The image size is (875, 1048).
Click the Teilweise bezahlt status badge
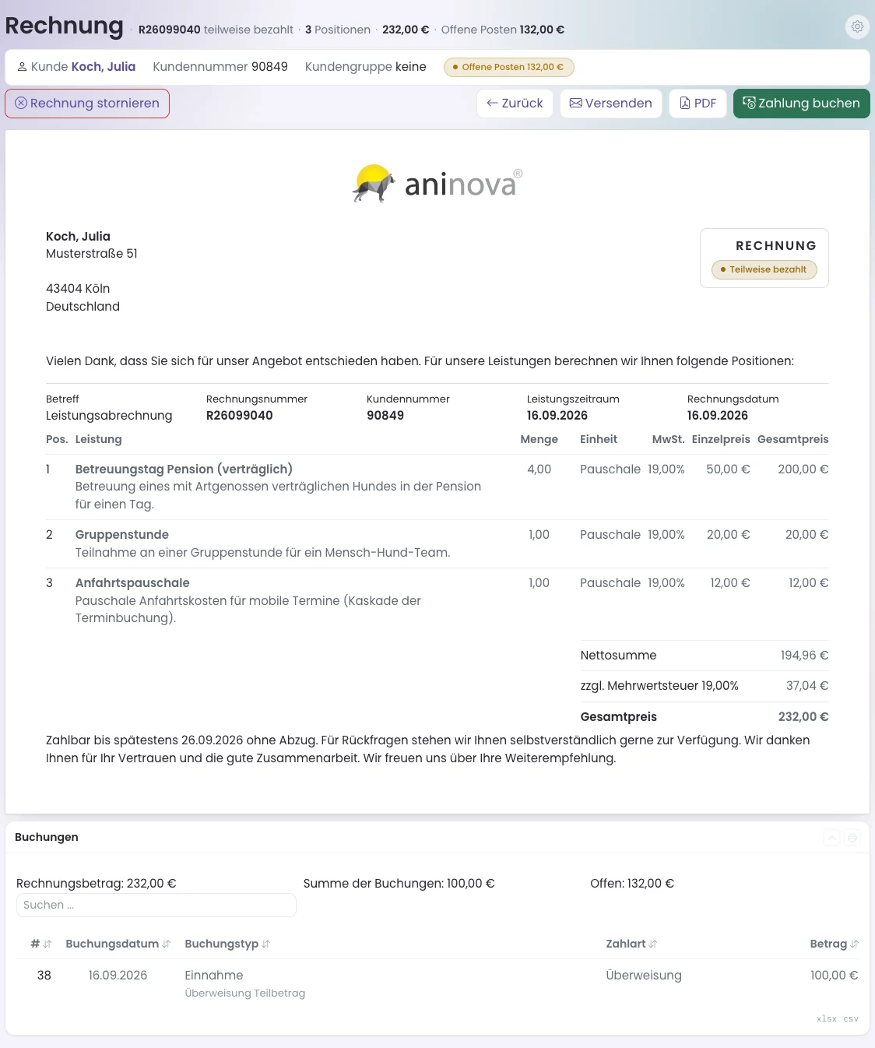point(764,269)
